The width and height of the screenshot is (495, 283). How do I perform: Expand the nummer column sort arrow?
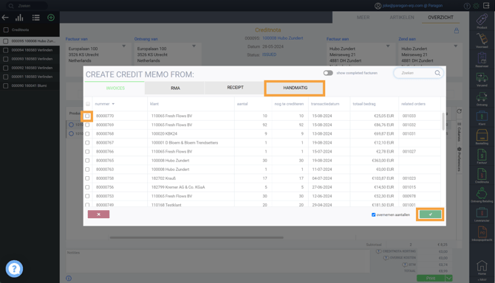tap(113, 104)
